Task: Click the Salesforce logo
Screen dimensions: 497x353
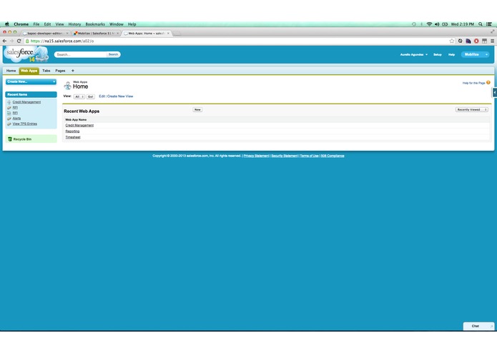Action: tap(26, 54)
